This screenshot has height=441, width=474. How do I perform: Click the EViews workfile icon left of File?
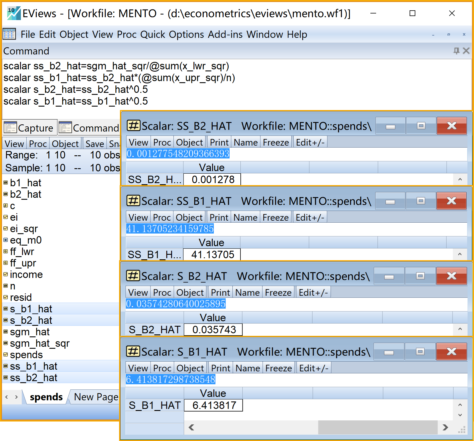coord(9,34)
